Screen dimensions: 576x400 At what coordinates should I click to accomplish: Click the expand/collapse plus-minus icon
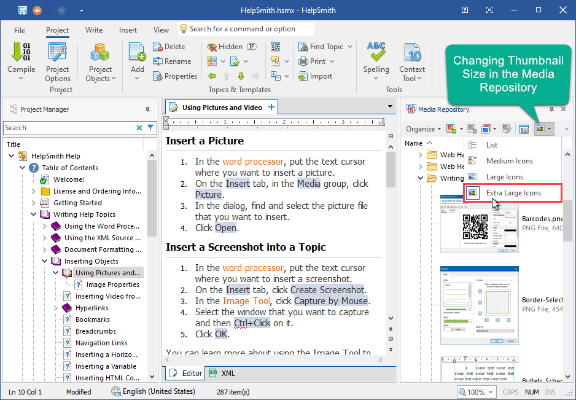tap(275, 76)
